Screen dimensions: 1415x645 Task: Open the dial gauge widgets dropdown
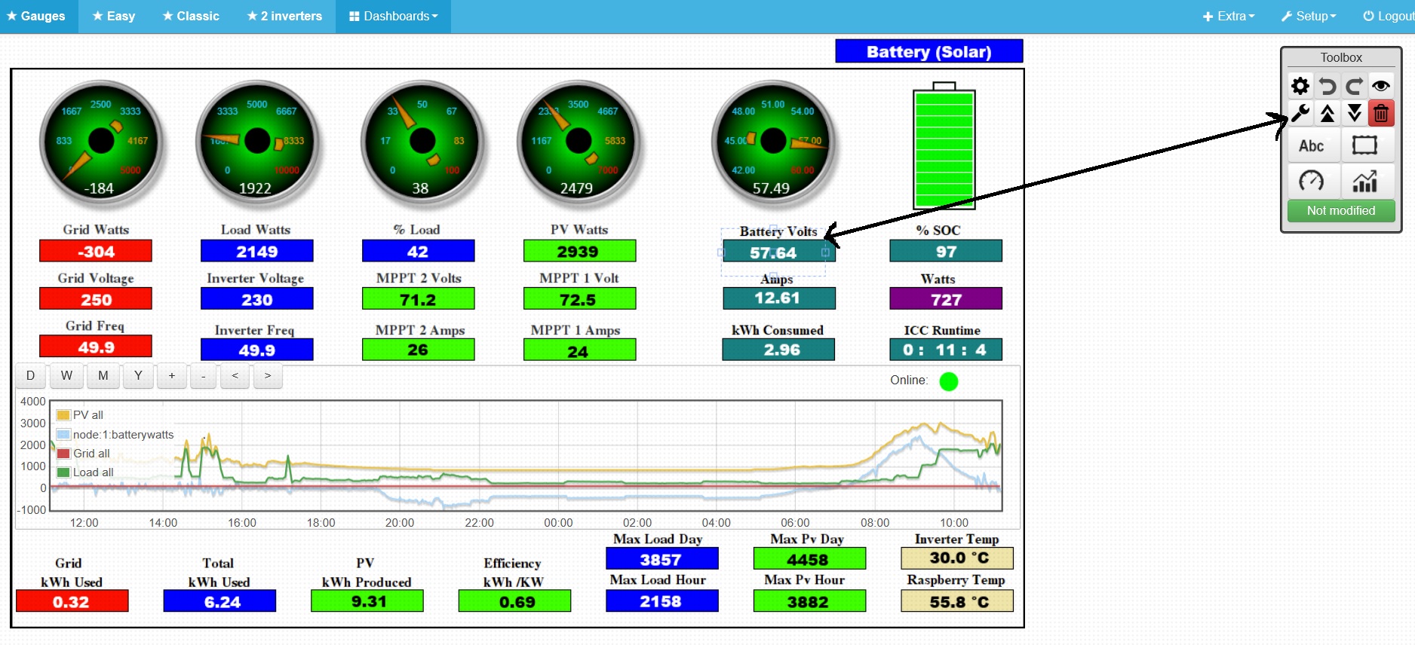click(1312, 181)
